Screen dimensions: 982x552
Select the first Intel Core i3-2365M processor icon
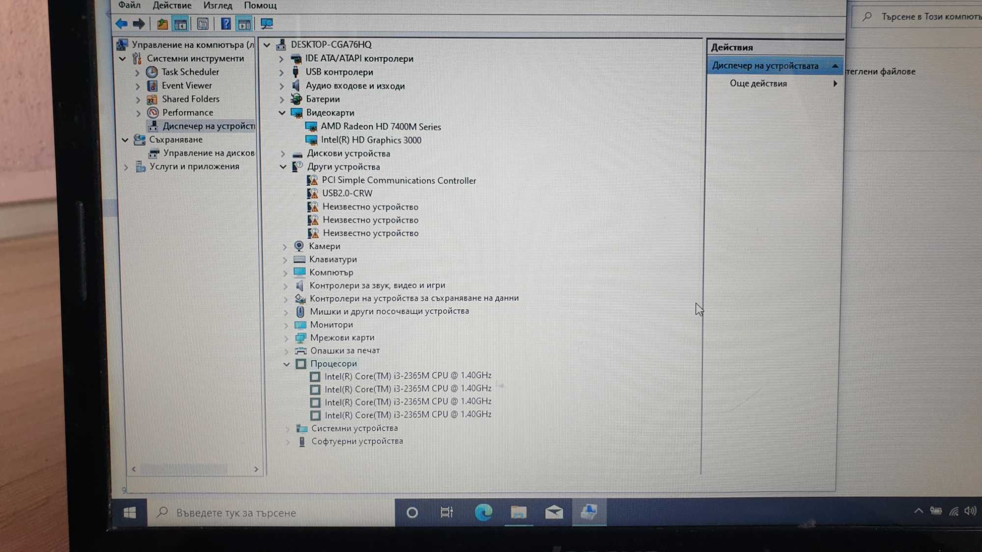(x=315, y=376)
